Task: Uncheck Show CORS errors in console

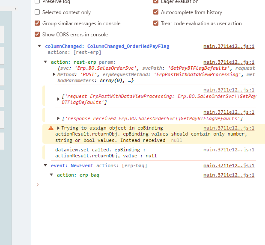Action: [x=37, y=34]
